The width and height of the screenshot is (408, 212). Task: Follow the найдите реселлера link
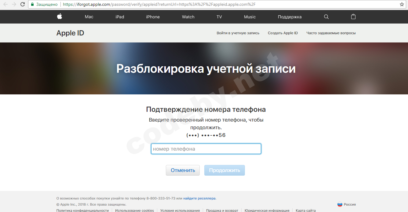(x=199, y=198)
